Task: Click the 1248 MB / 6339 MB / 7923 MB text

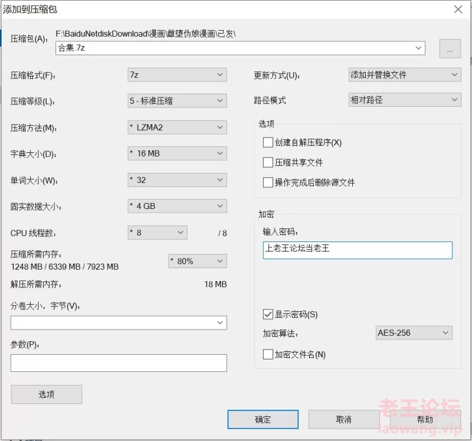Action: [x=65, y=267]
